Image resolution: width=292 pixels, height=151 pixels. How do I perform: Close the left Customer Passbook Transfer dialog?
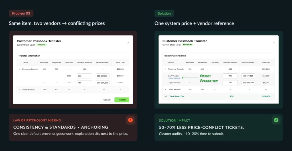pyautogui.click(x=128, y=43)
